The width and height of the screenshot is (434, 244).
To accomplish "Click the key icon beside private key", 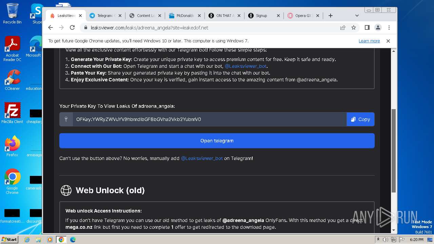I will pyautogui.click(x=66, y=119).
